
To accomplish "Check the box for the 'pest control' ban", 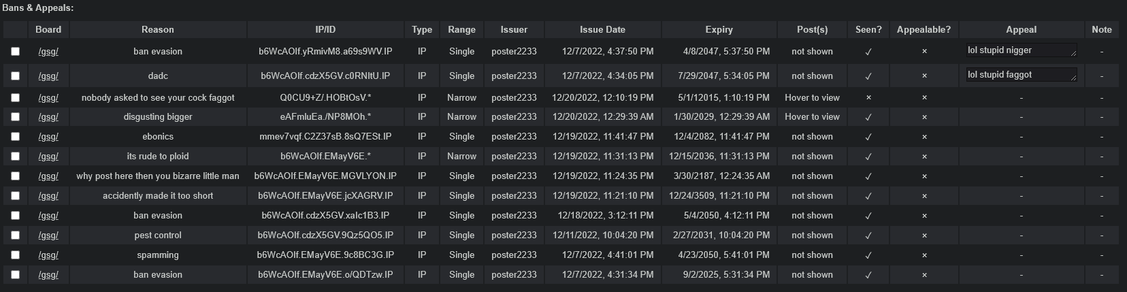I will coord(15,236).
